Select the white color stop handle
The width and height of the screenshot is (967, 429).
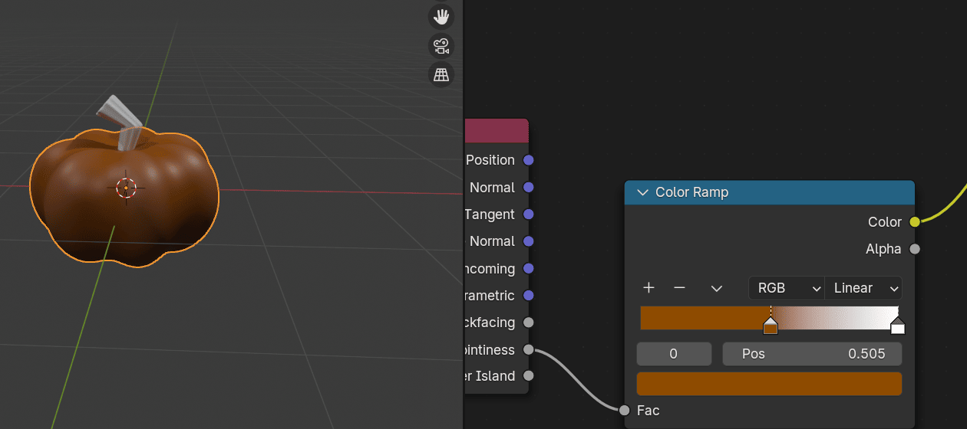click(x=897, y=327)
